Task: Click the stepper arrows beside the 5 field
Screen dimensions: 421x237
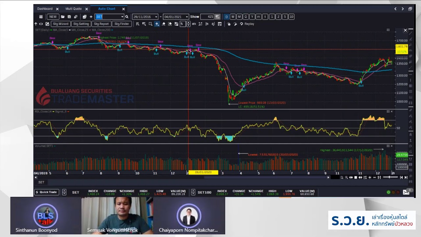Action: [188, 24]
